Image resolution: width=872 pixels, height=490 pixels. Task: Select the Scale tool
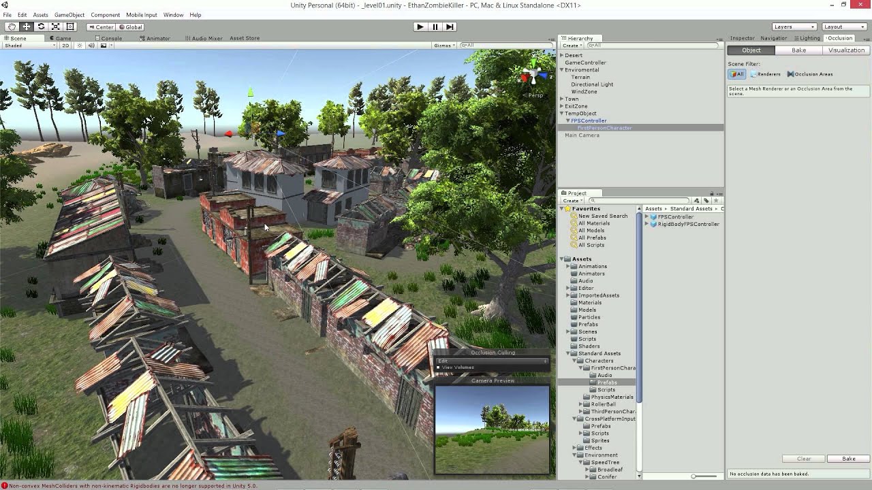tap(55, 27)
